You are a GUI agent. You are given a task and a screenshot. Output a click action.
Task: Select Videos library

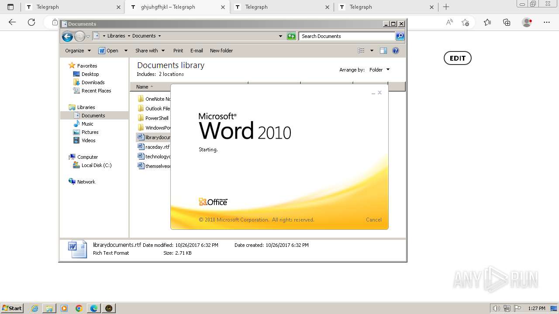click(x=88, y=140)
